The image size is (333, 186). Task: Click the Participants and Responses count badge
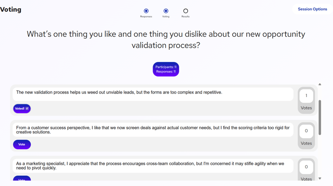(x=166, y=69)
